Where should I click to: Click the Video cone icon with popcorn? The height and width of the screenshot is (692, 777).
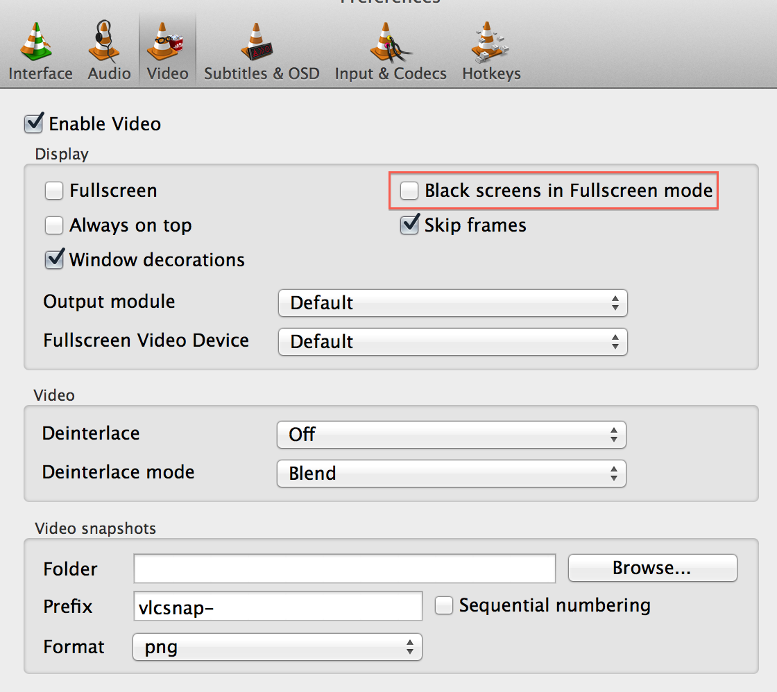165,42
